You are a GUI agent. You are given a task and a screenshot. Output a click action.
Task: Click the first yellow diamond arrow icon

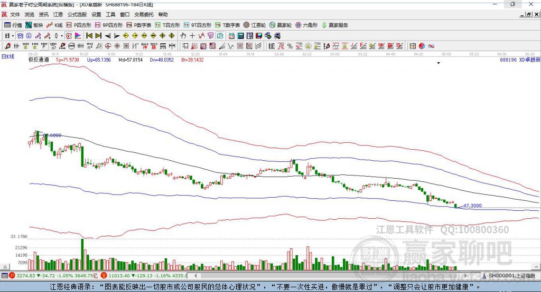click(126, 36)
